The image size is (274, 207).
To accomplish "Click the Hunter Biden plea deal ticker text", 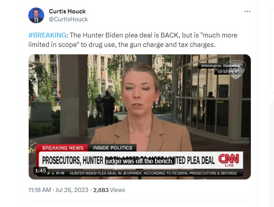I will point(153,173).
